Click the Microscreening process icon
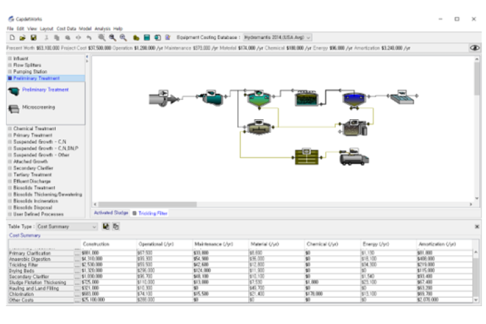Screen dimensions: 486x324 (14, 109)
